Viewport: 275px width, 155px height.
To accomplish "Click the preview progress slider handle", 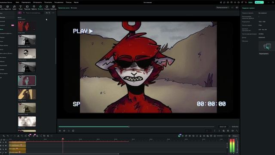I will (129, 127).
